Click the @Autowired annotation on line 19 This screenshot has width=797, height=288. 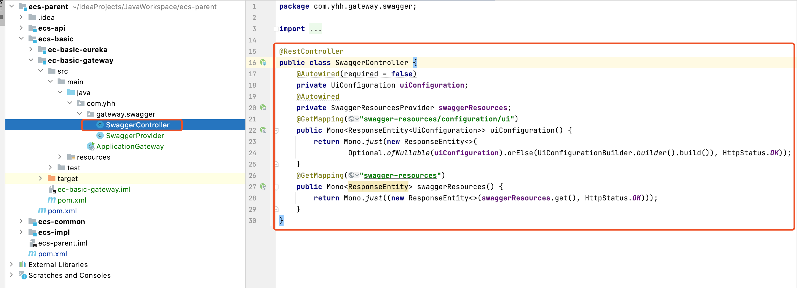coord(318,97)
